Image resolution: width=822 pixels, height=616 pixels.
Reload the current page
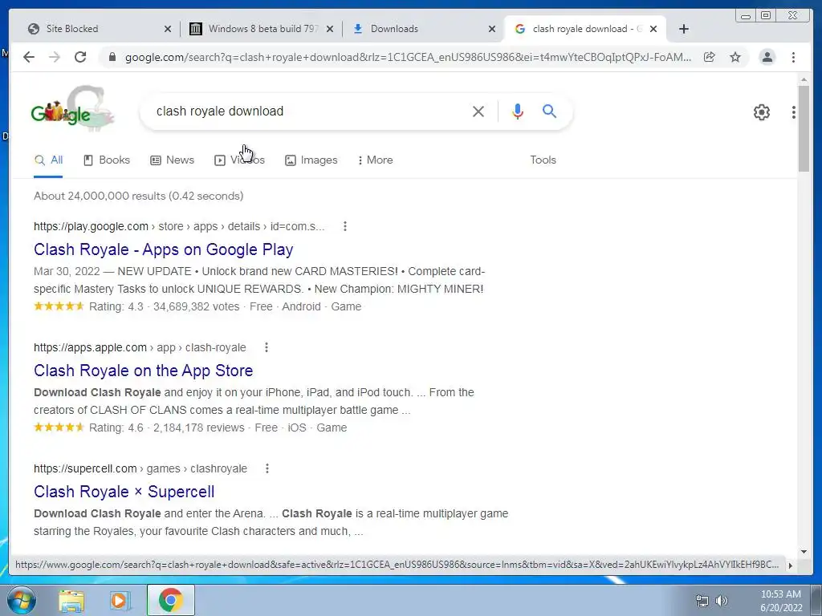(x=80, y=57)
